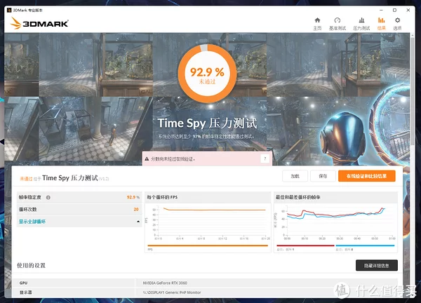
Task: Click the 3DMark logo
Action: 39,23
